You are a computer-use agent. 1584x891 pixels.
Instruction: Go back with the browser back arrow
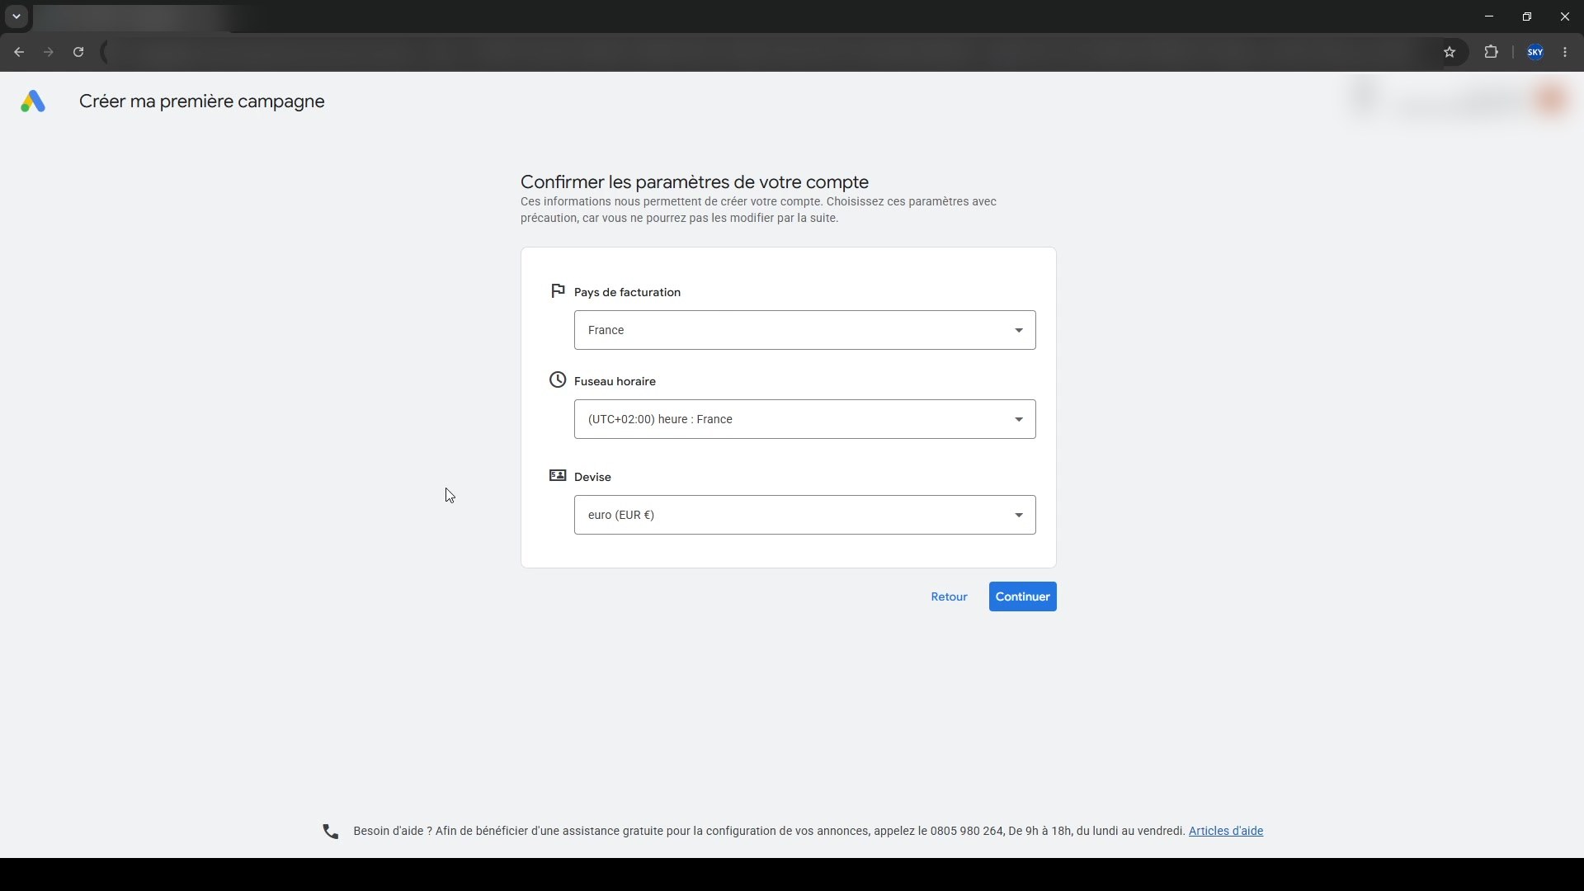click(x=19, y=52)
